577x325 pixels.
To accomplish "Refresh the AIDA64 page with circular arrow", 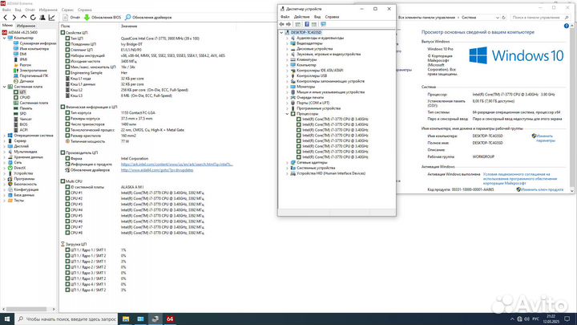I will [33, 18].
